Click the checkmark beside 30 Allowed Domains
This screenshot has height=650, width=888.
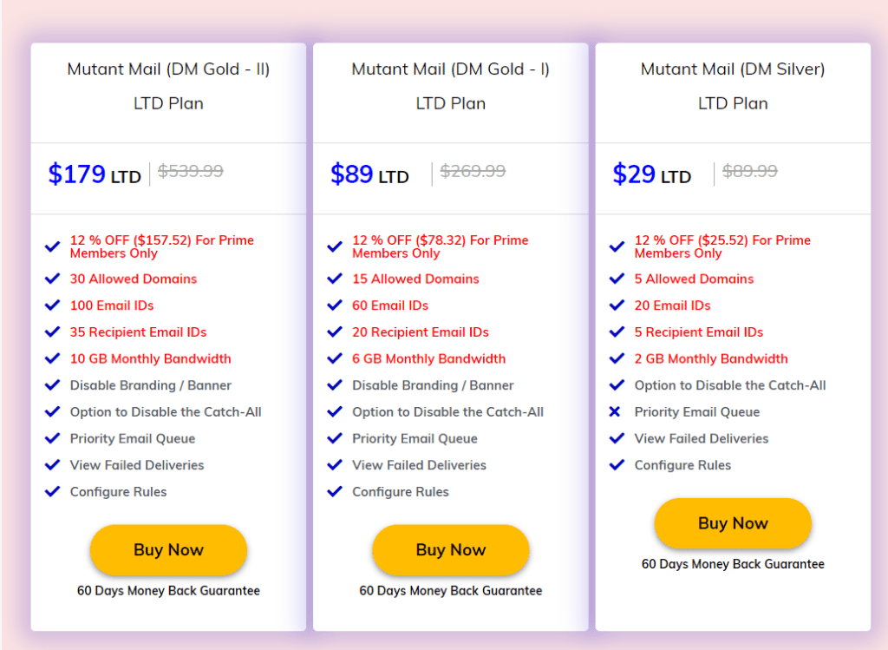tap(52, 279)
